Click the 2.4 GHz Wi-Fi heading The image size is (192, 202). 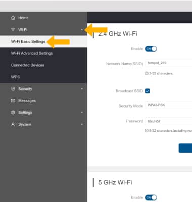[x=118, y=34]
